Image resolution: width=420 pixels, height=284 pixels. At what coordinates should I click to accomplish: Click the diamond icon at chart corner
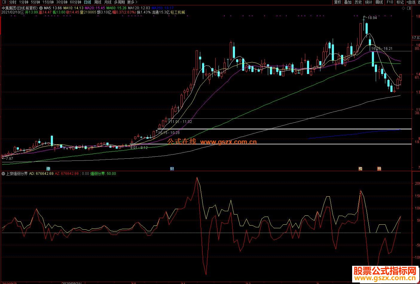(x=403, y=8)
